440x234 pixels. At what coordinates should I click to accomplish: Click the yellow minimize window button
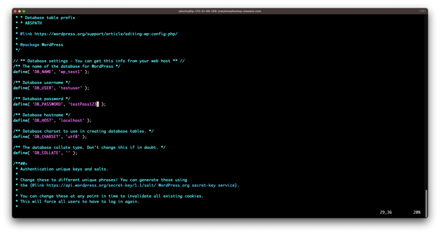click(x=19, y=11)
